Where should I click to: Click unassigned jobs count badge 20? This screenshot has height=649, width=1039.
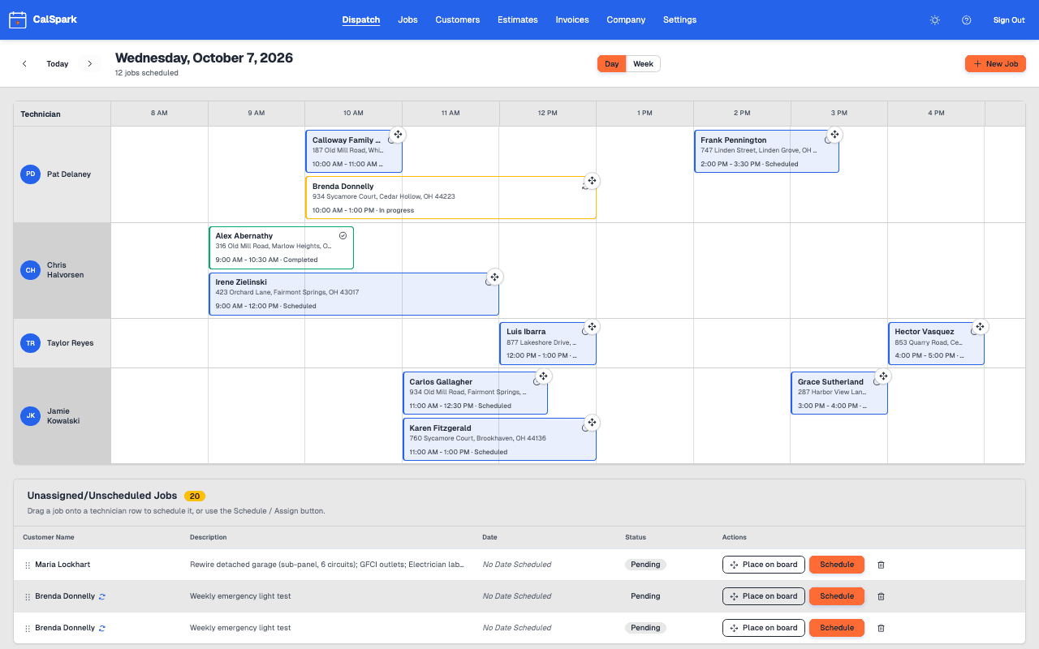click(x=195, y=496)
